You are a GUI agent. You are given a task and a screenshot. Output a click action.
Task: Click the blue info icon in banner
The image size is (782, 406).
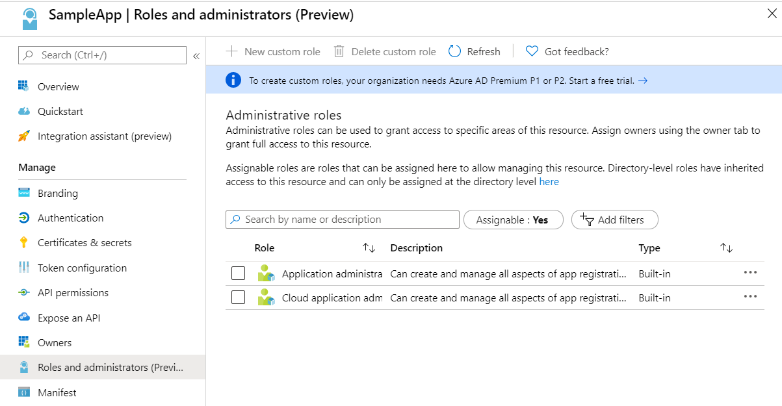pos(233,81)
